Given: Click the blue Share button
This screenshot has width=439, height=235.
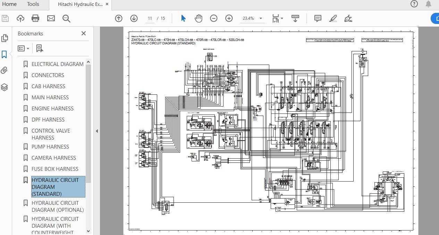Looking at the screenshot, I should tap(435, 18).
